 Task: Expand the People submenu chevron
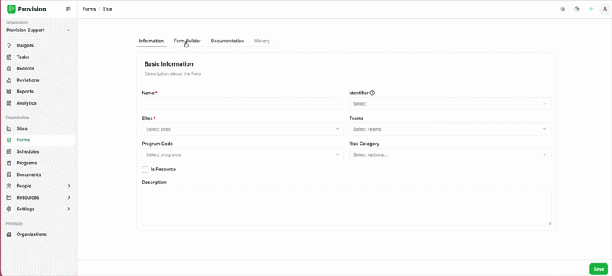(69, 186)
